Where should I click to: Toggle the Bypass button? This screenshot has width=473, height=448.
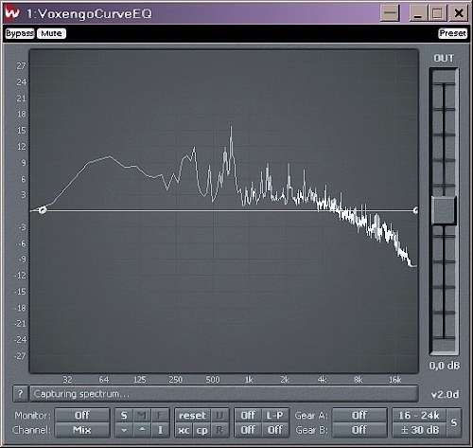click(20, 33)
